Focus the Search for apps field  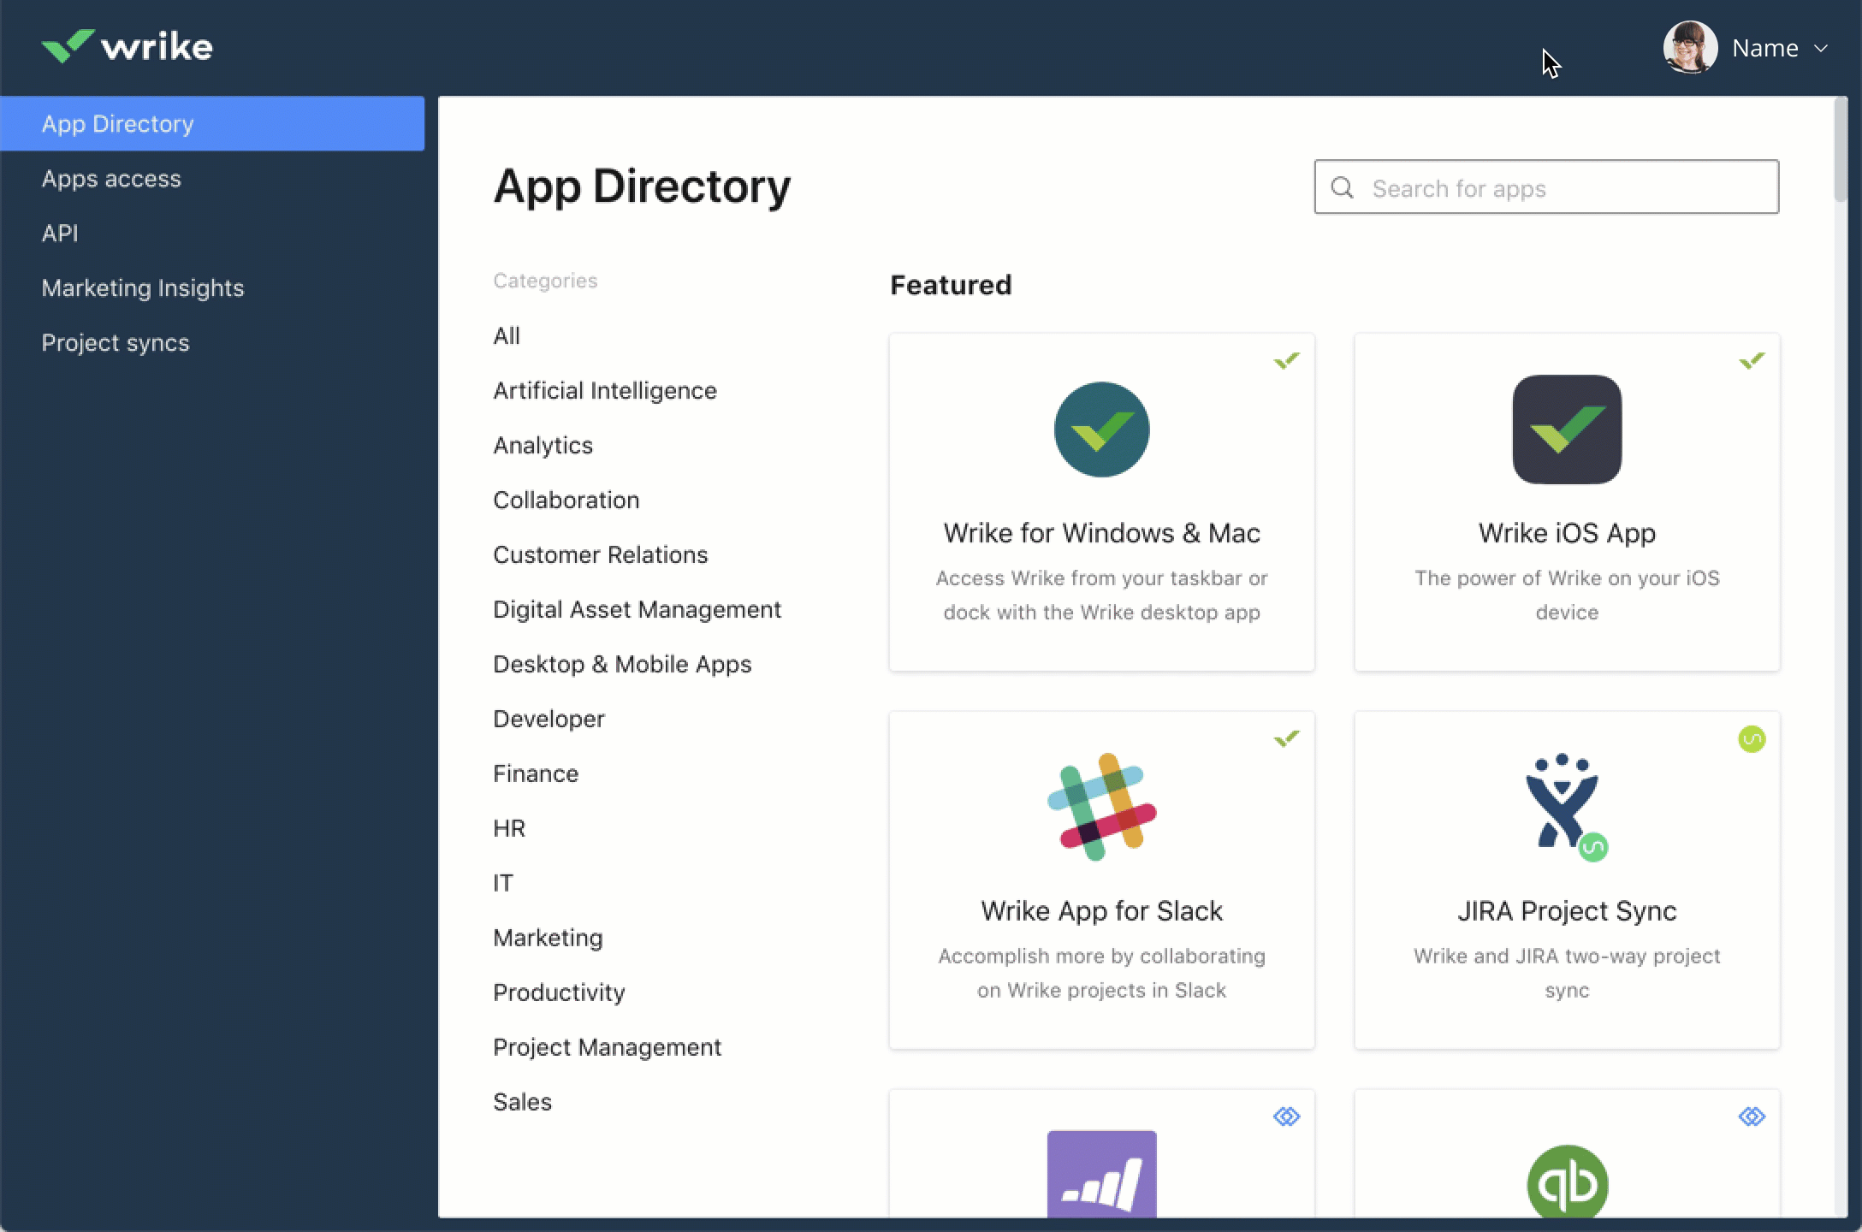(1546, 187)
